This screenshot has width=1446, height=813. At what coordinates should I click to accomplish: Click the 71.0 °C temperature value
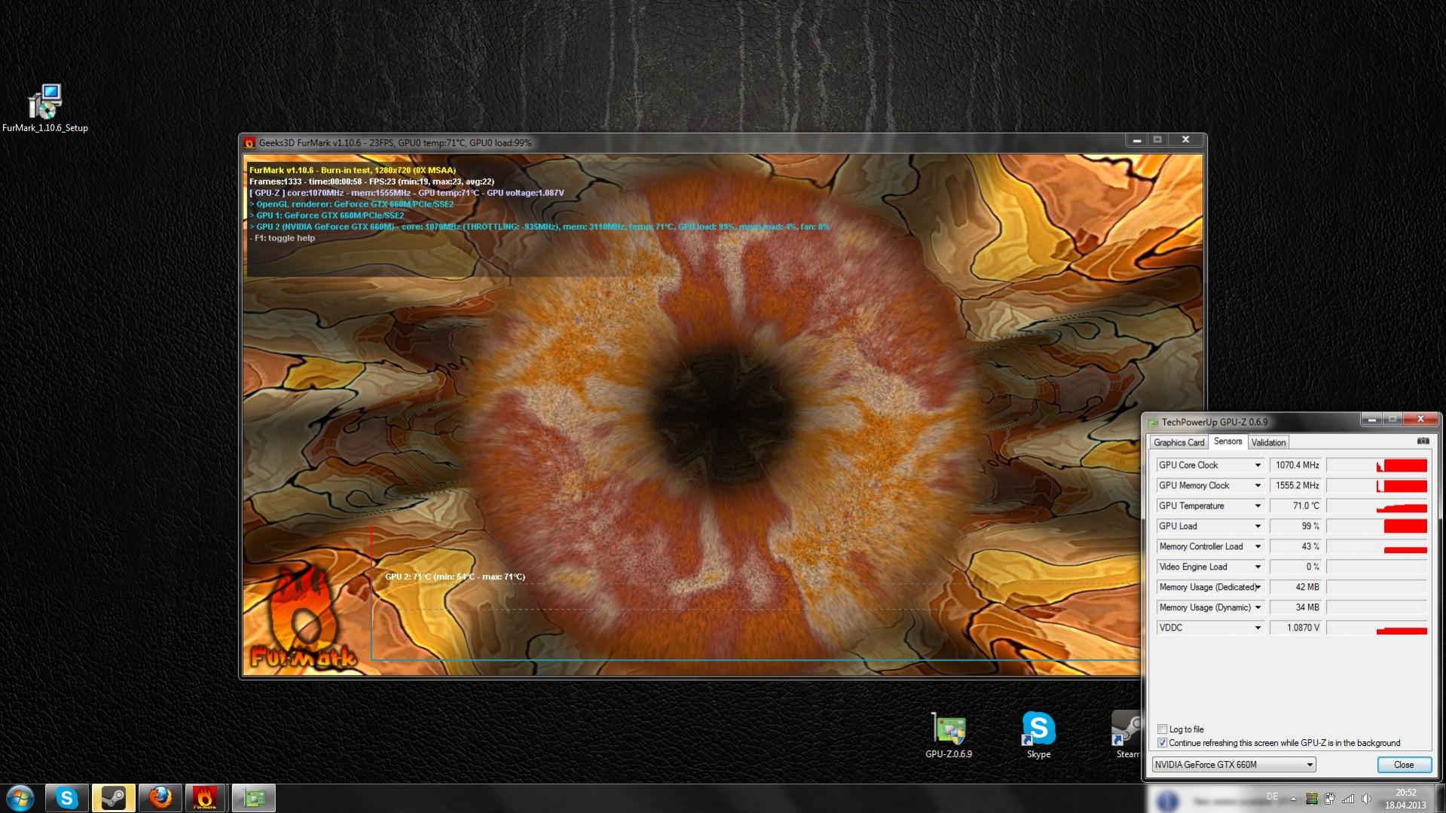pyautogui.click(x=1297, y=506)
